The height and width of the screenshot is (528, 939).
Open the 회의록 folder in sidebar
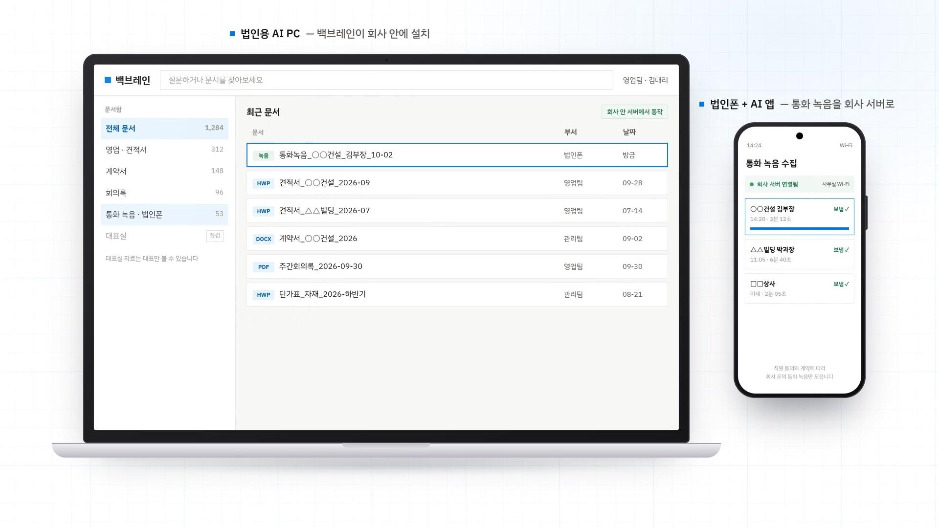164,193
